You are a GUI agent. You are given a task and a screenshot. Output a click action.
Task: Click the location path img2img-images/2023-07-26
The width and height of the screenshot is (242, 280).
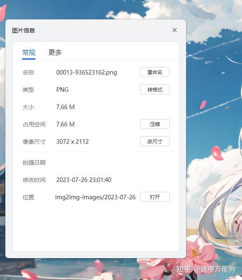pyautogui.click(x=95, y=197)
